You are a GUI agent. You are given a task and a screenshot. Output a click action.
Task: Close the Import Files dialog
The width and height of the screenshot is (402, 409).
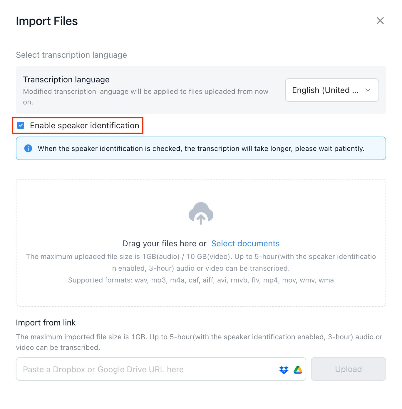tap(380, 21)
